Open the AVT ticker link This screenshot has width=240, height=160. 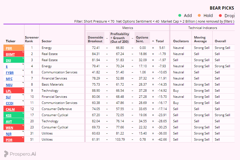pyautogui.click(x=9, y=122)
